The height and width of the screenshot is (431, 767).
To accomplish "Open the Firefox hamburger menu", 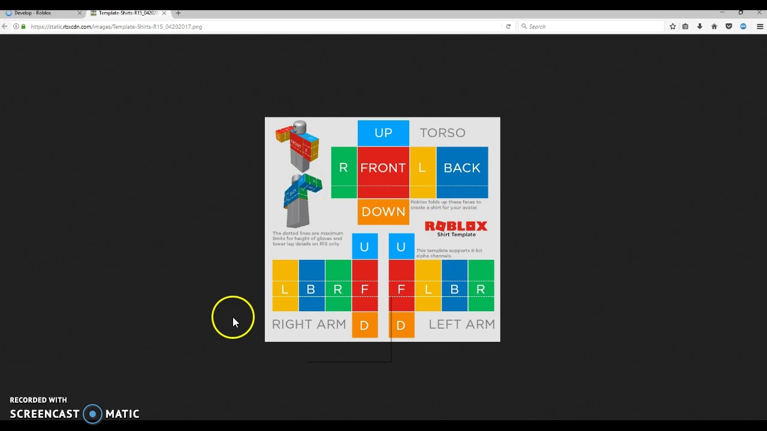I will pyautogui.click(x=760, y=26).
